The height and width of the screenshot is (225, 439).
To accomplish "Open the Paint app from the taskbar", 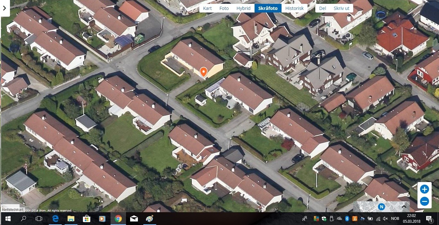I will click(150, 219).
